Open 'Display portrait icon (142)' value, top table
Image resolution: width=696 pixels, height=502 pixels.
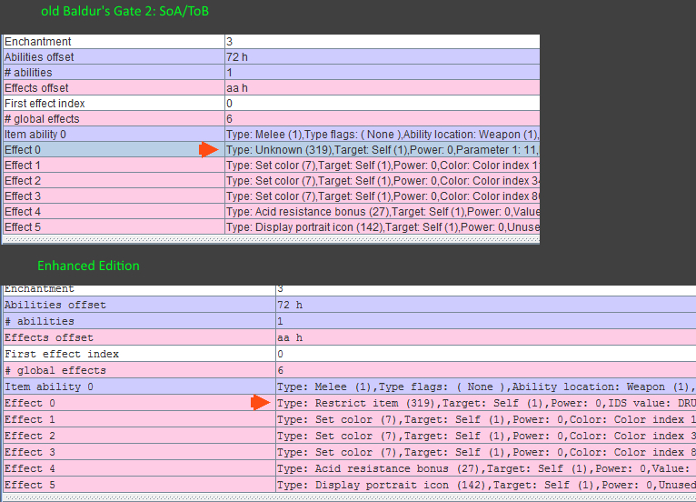coord(383,227)
